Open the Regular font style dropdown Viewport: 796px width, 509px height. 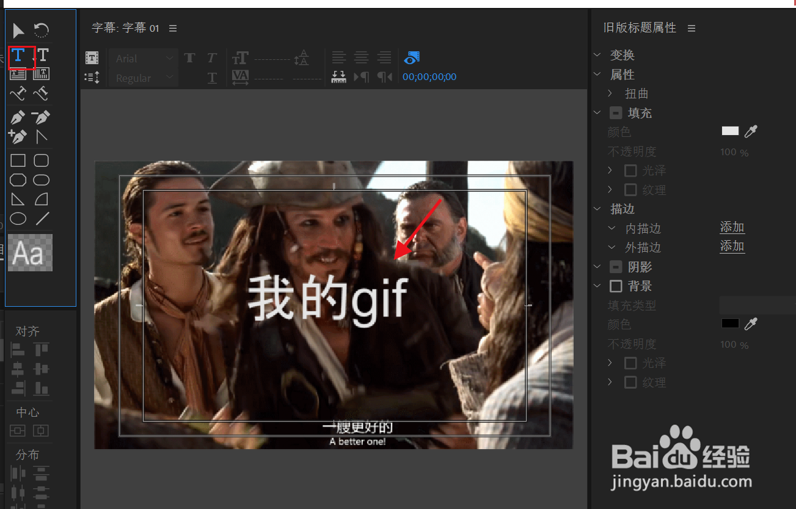pyautogui.click(x=144, y=78)
